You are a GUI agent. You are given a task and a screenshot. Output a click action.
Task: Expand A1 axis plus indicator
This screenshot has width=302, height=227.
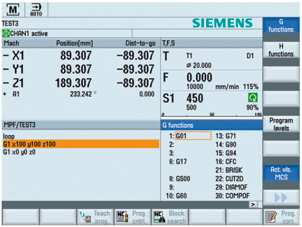point(4,94)
